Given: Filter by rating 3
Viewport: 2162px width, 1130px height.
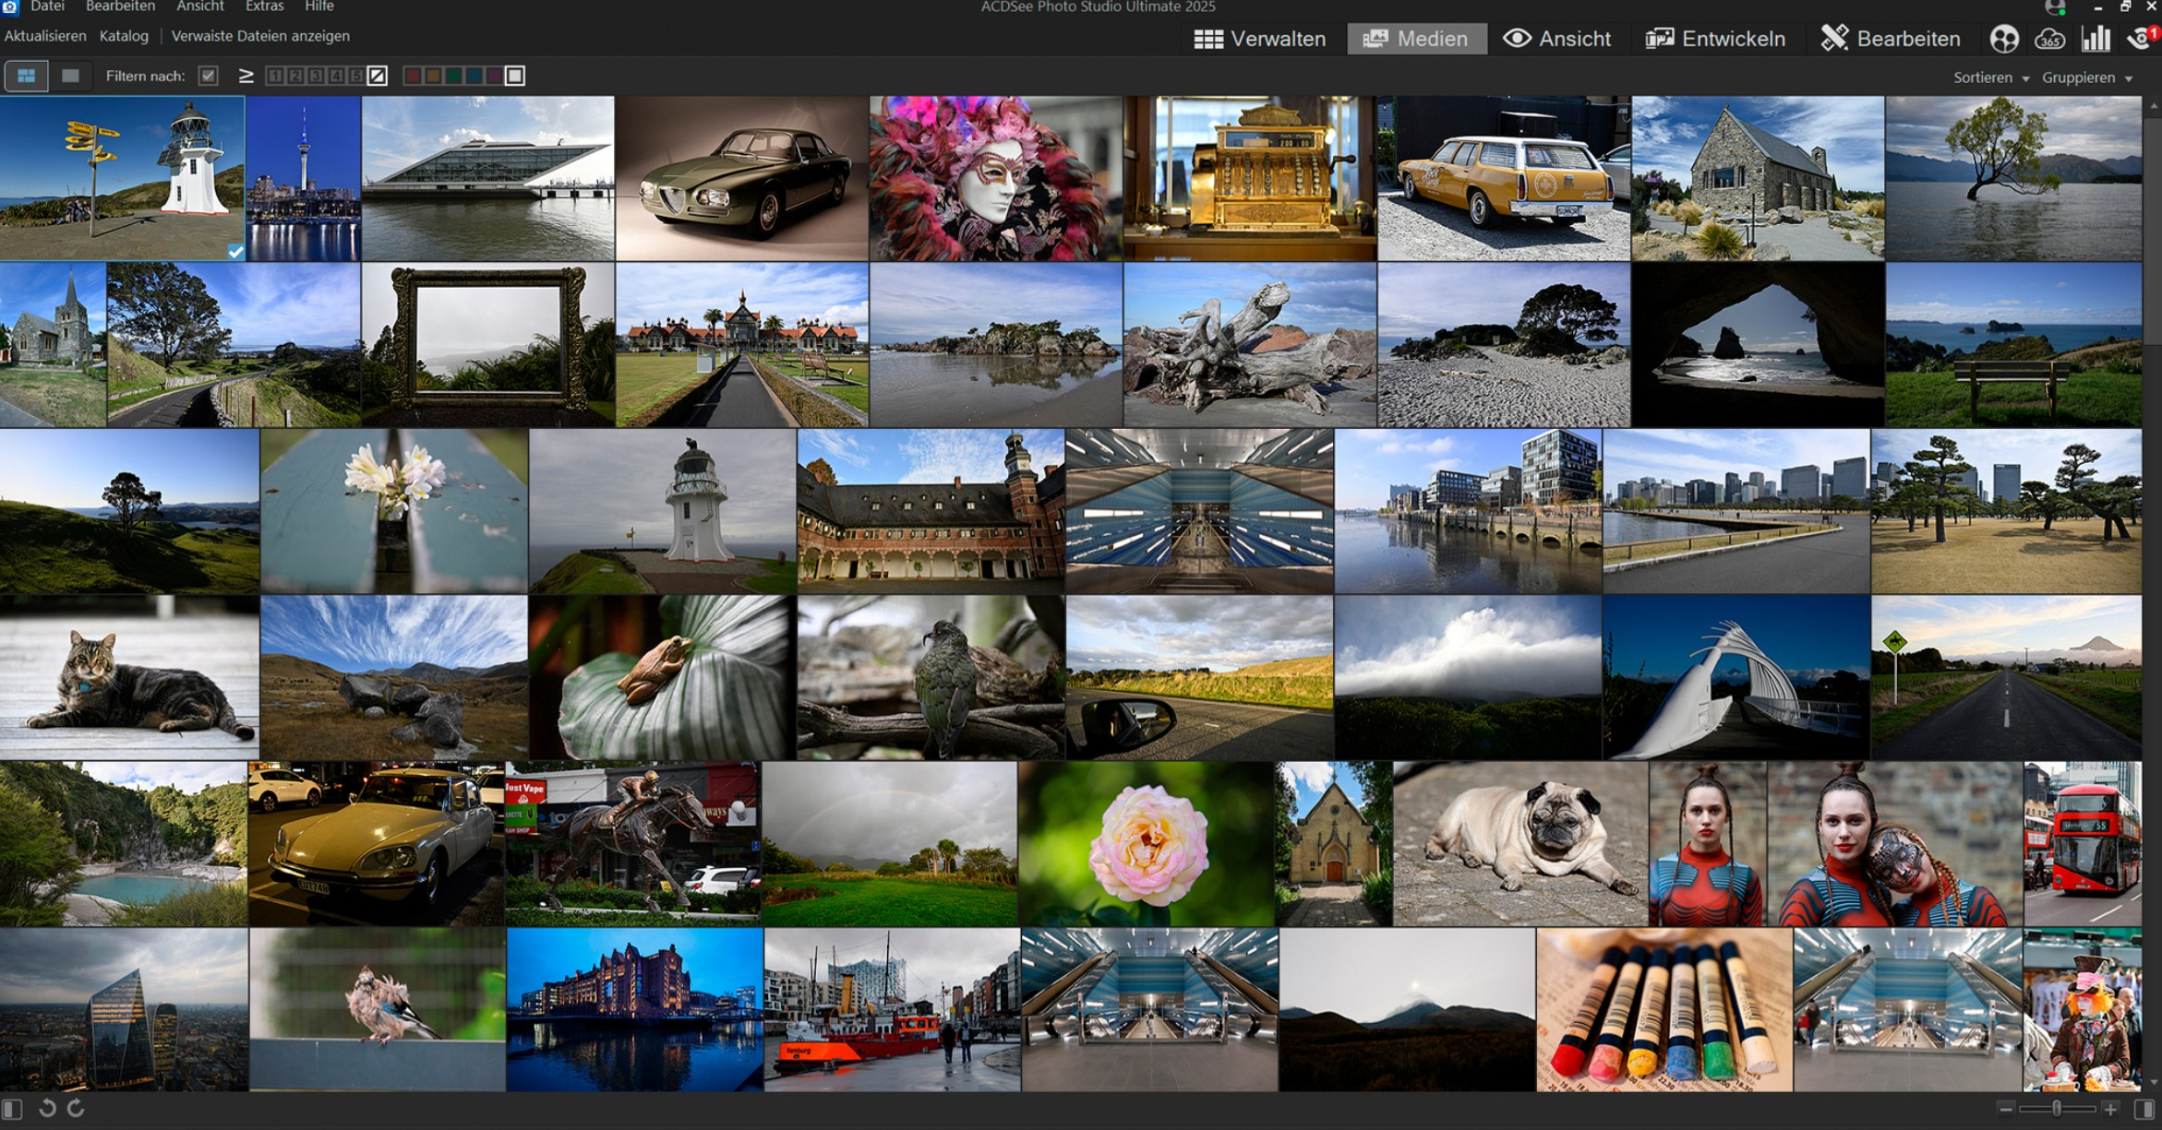Looking at the screenshot, I should (x=316, y=76).
